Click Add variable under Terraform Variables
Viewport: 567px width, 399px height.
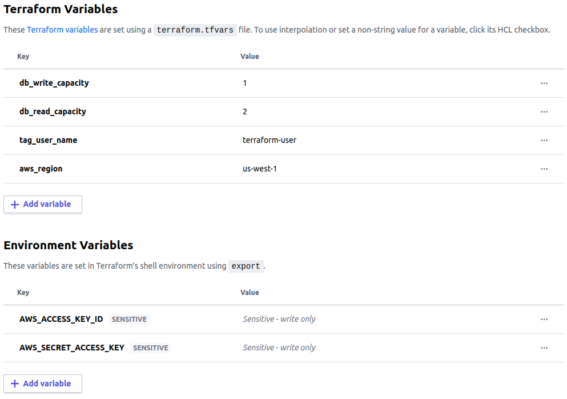click(x=42, y=204)
